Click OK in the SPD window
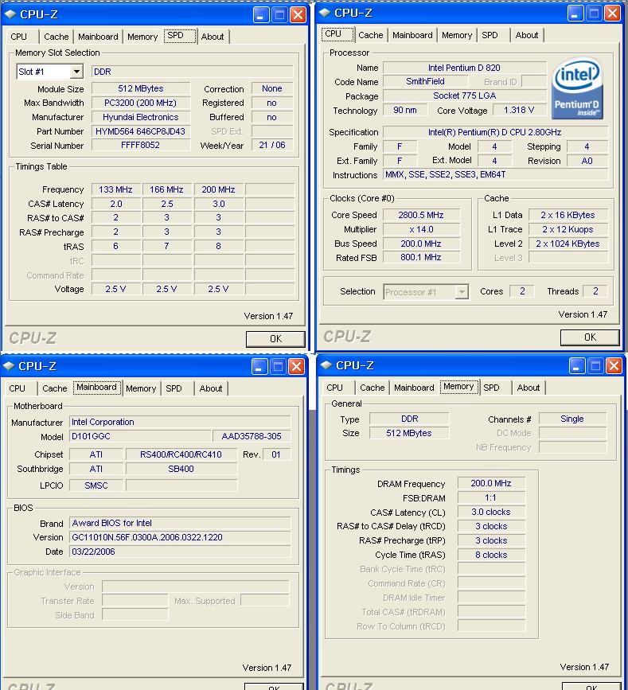 [275, 338]
